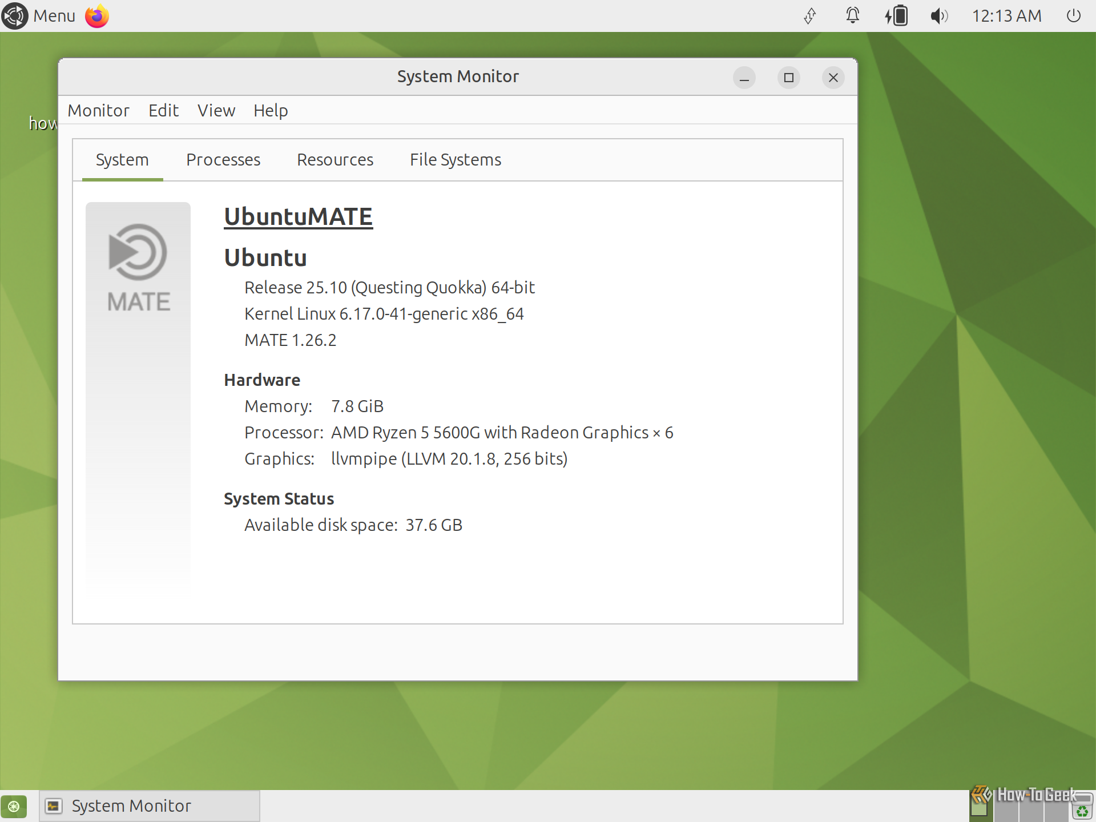Click the network connection indicator icon
The height and width of the screenshot is (822, 1096).
[x=809, y=15]
